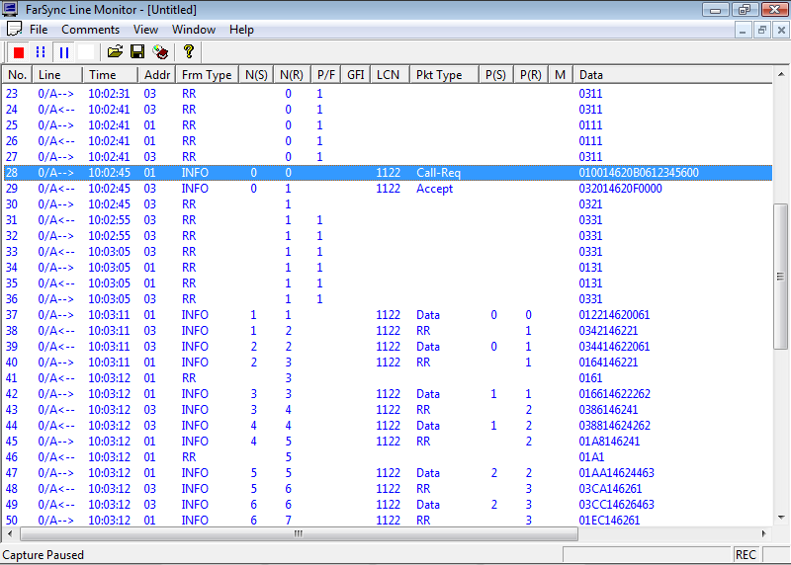Click the Data column header
The width and height of the screenshot is (791, 565).
pyautogui.click(x=672, y=75)
